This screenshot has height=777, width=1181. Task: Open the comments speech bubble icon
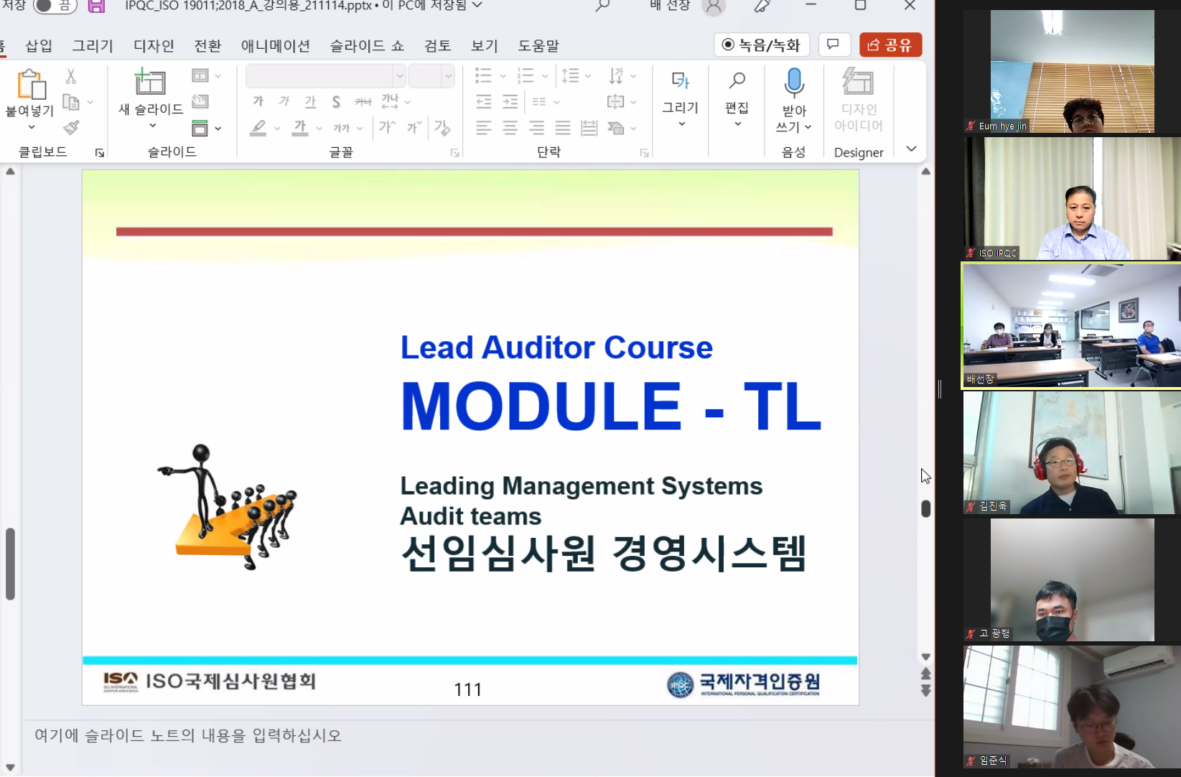[x=833, y=45]
